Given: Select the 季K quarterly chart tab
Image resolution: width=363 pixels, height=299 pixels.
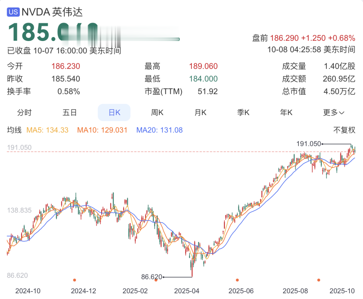Looking at the screenshot, I should pyautogui.click(x=243, y=113).
